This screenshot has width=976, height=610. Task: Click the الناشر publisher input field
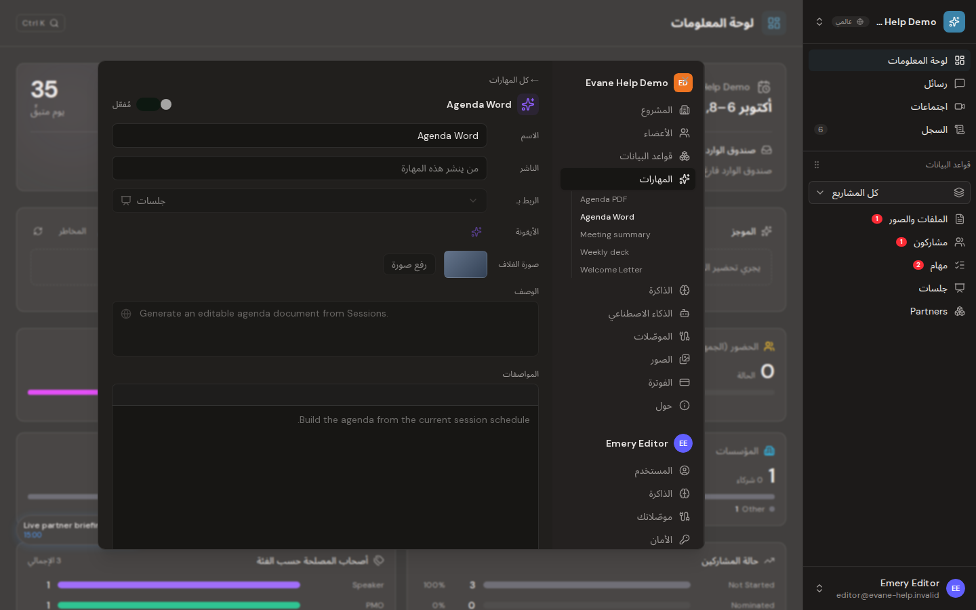(x=300, y=168)
